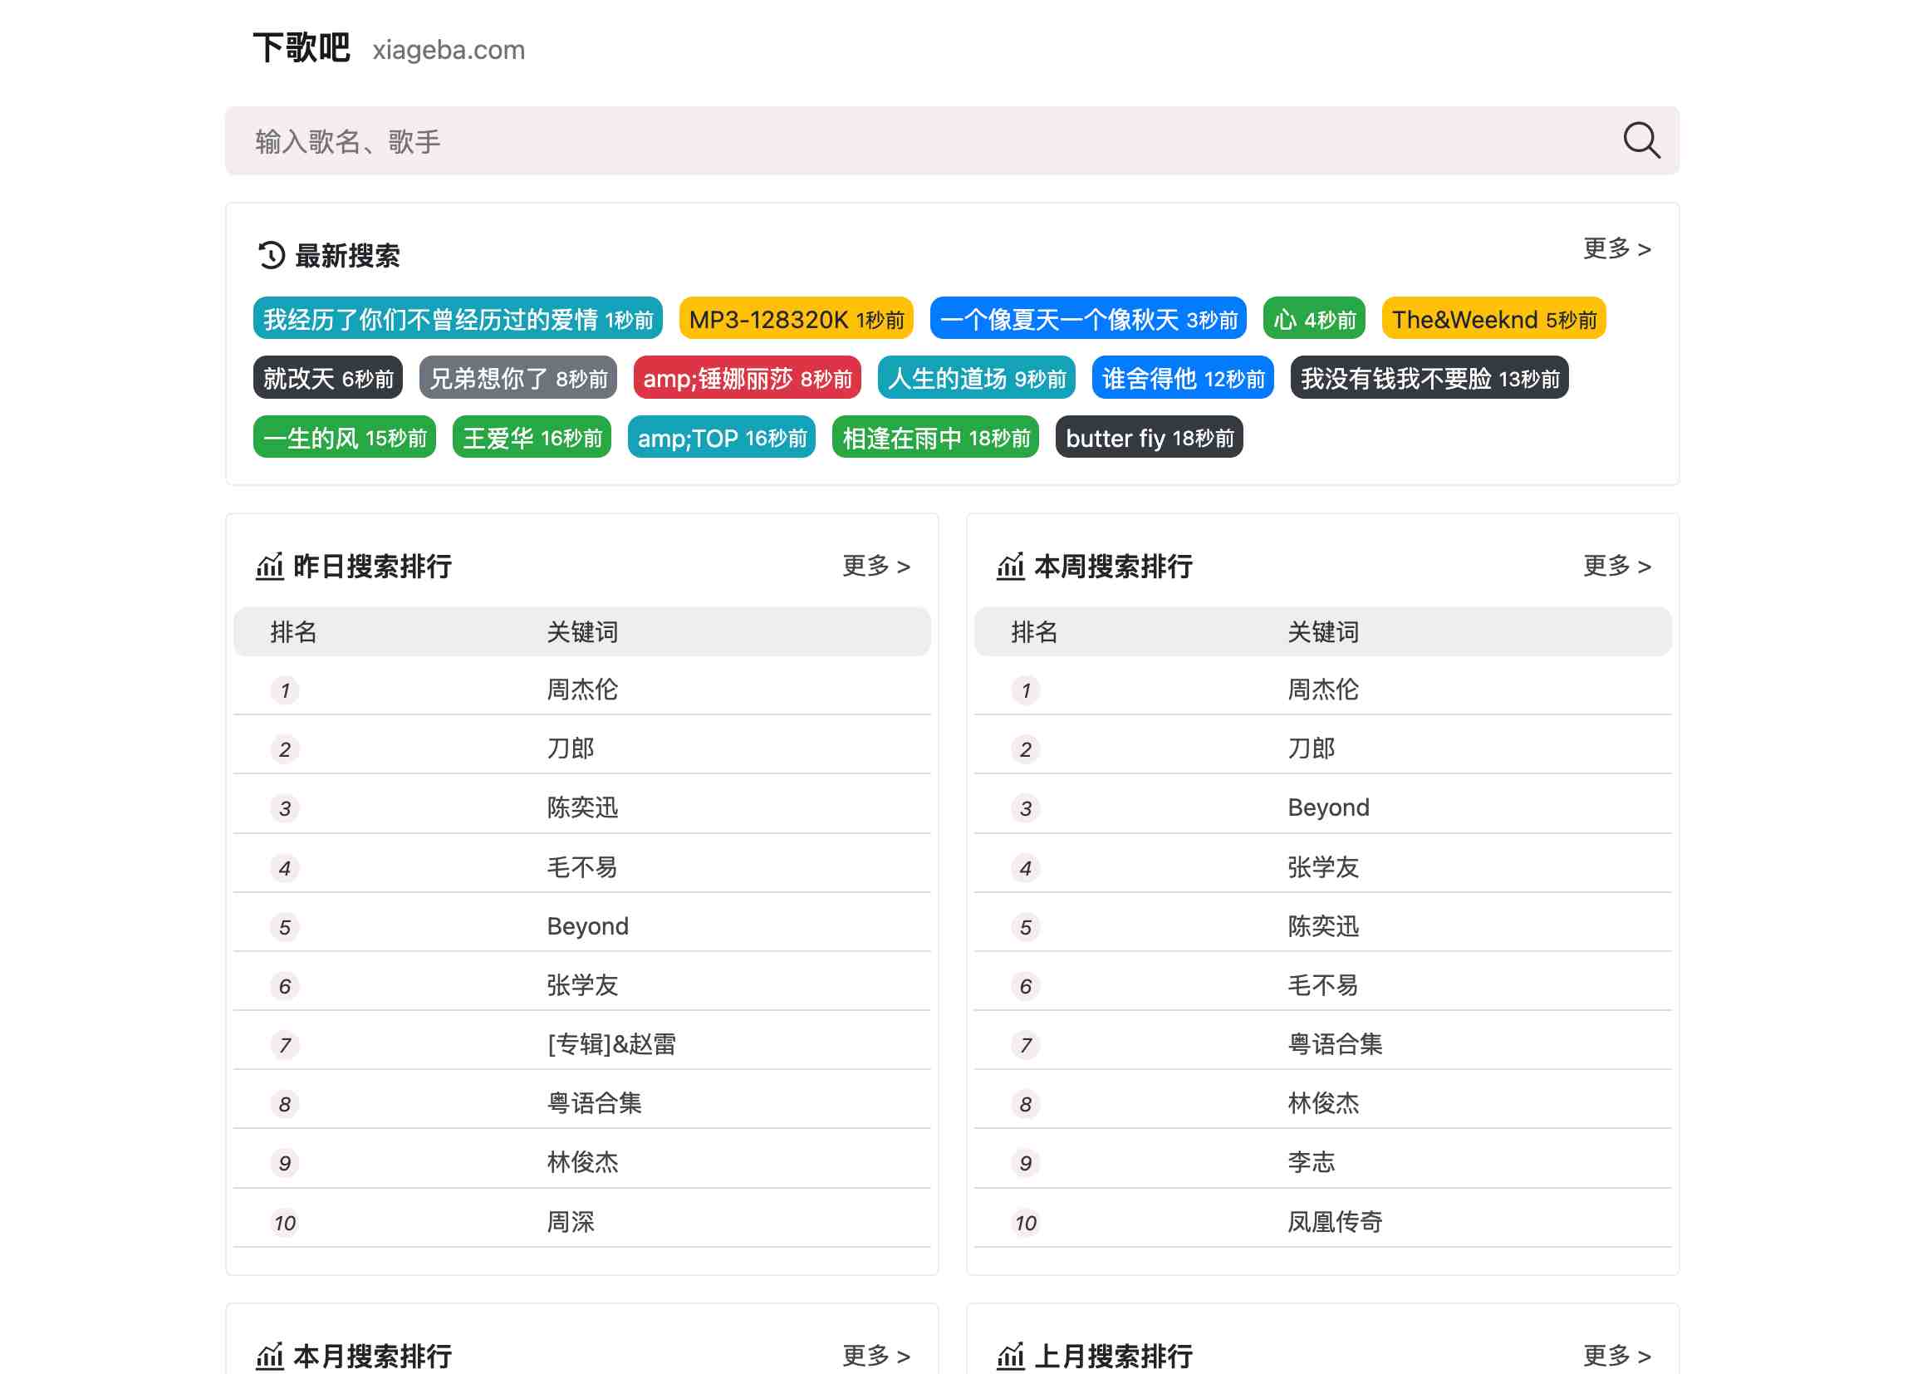The height and width of the screenshot is (1374, 1927).
Task: Open 更多 for 本月搜索排行
Action: tap(875, 1355)
